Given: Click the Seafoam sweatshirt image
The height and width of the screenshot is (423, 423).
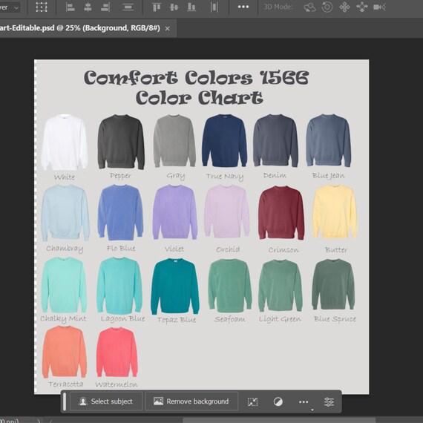Looking at the screenshot, I should point(230,286).
